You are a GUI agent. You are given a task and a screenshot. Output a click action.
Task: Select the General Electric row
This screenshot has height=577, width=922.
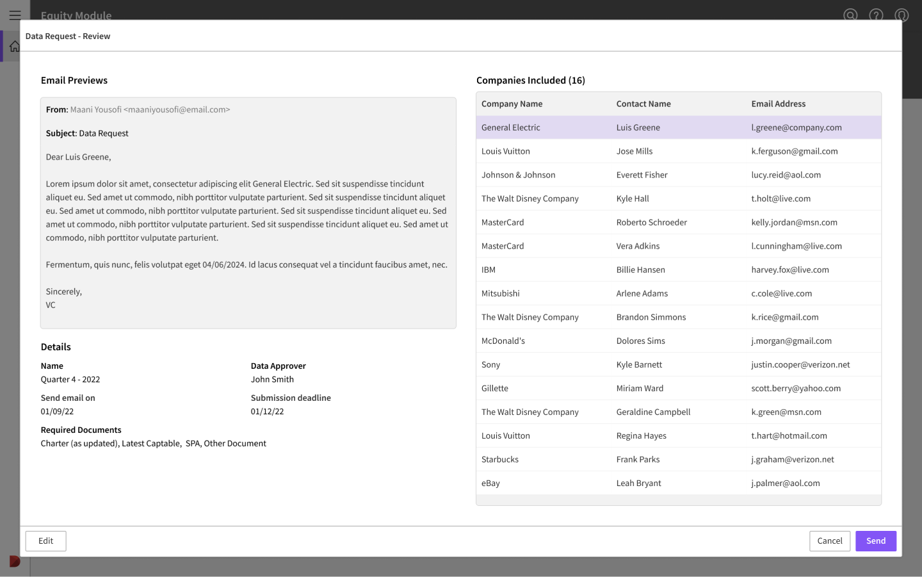pyautogui.click(x=679, y=127)
